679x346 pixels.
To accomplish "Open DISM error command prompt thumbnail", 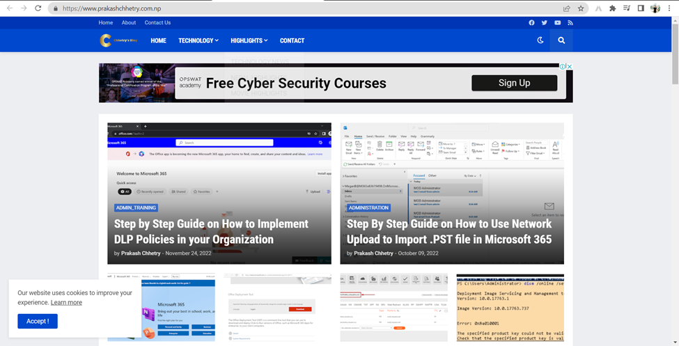I will (x=510, y=307).
